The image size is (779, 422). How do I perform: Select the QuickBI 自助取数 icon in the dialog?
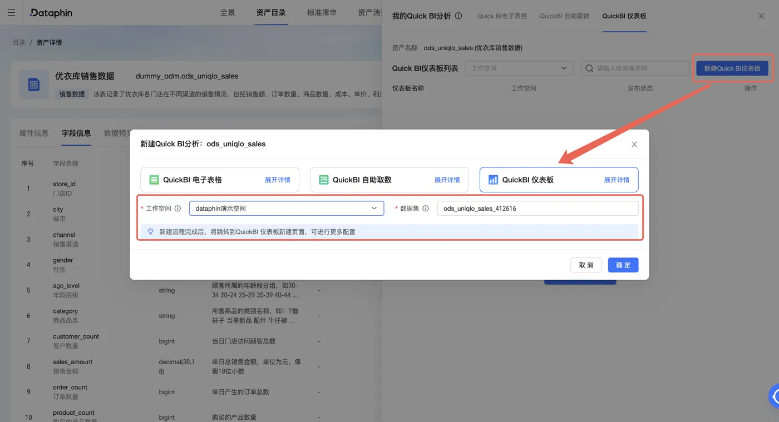coord(324,180)
